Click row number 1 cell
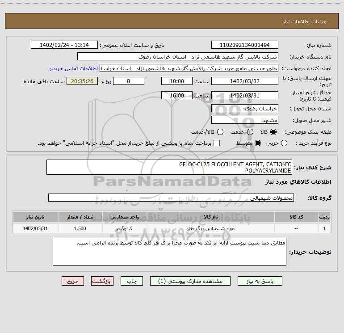Screen dimensions: 344x333 tap(324, 228)
